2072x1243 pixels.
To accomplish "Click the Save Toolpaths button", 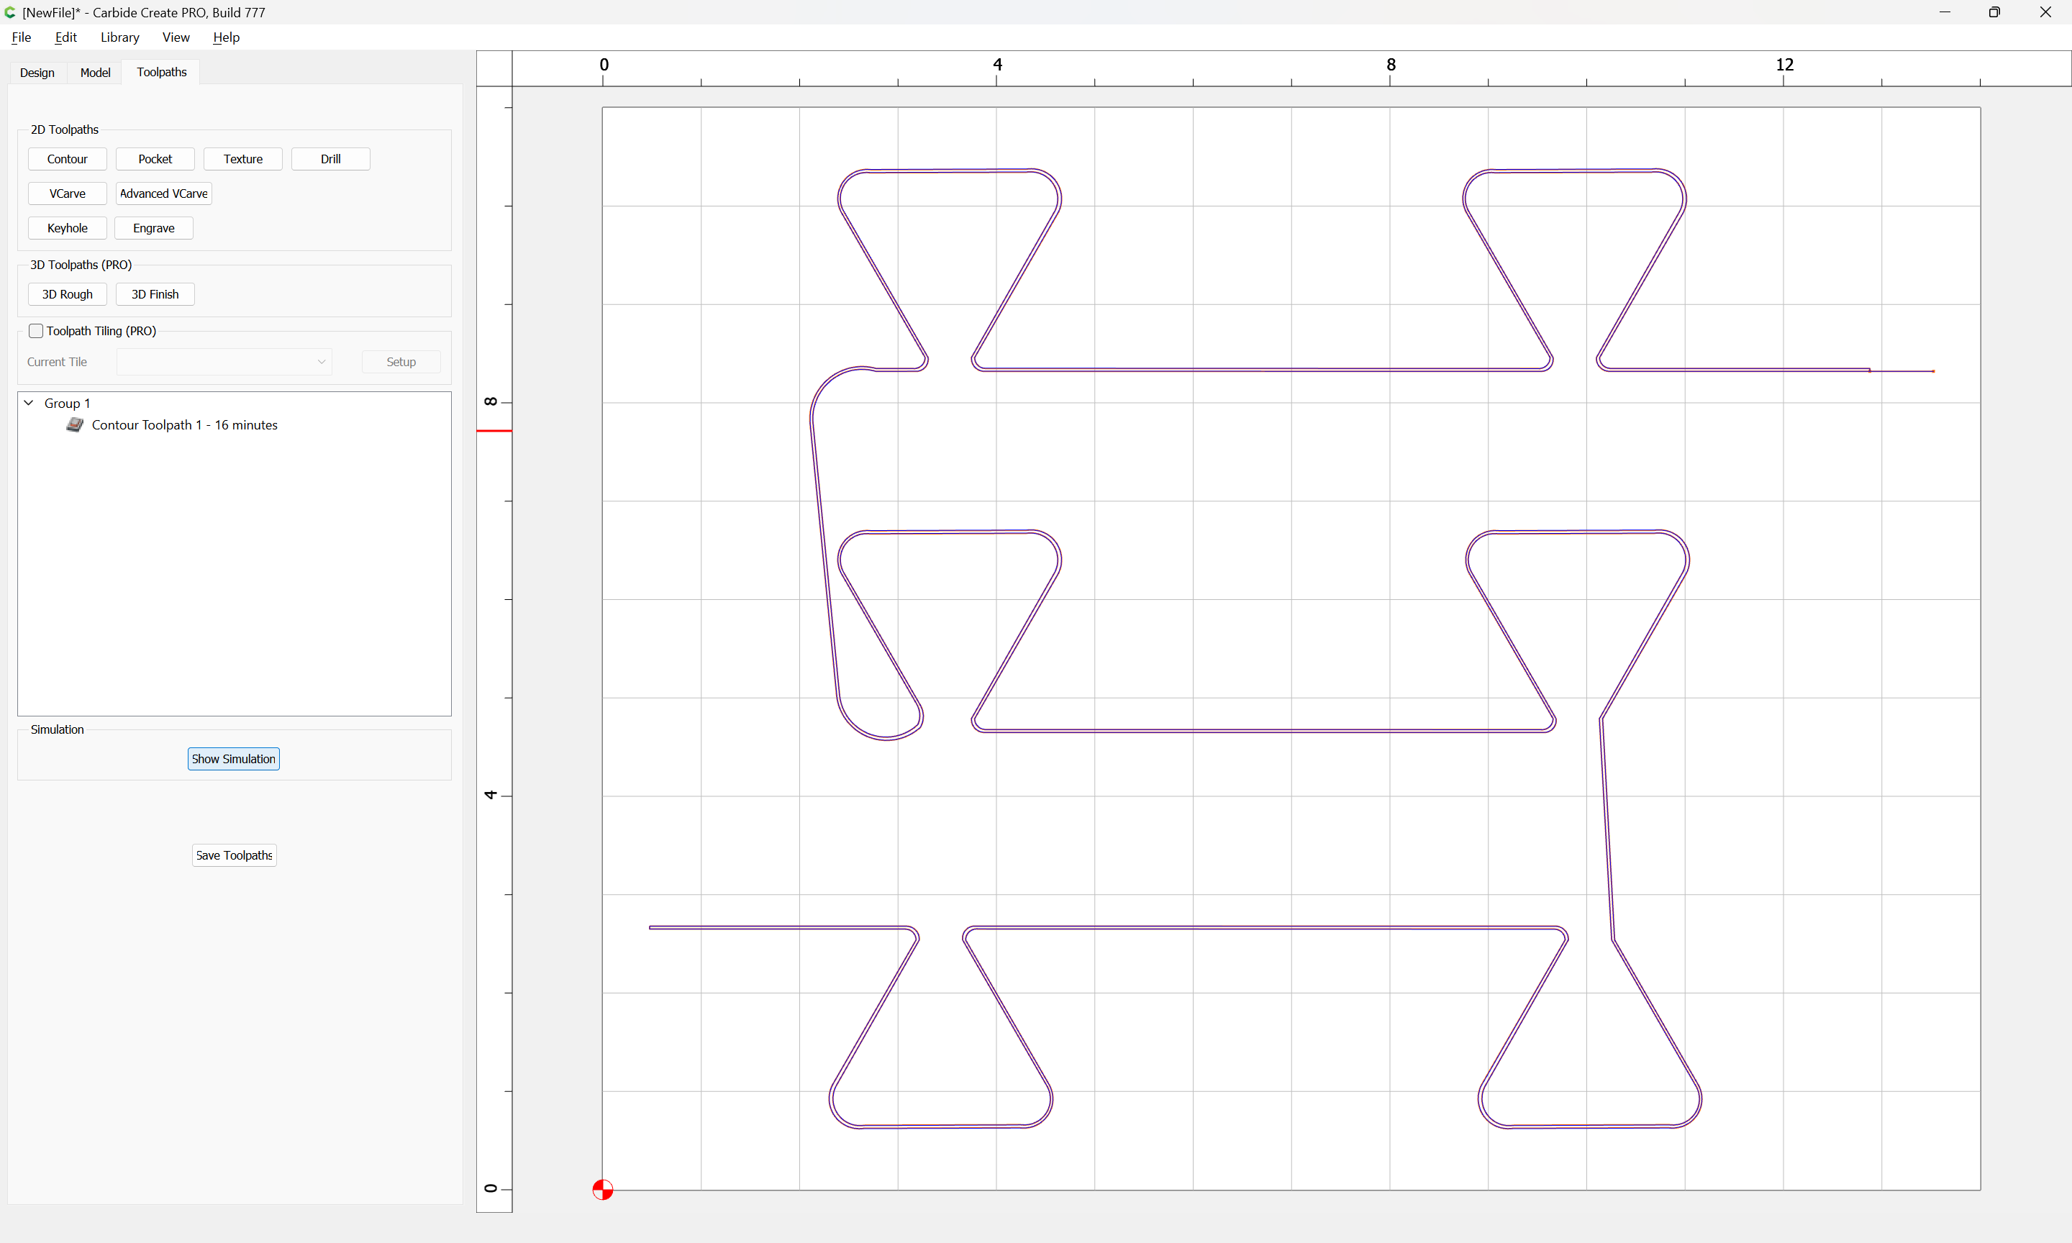I will coord(235,855).
